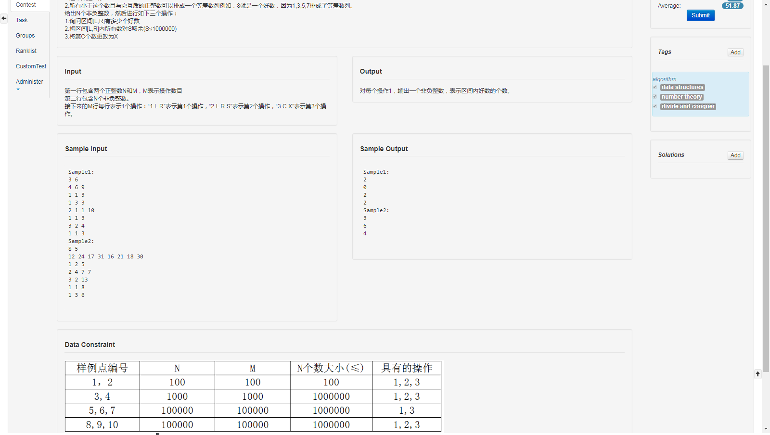Click the Output description about 操作1
The width and height of the screenshot is (770, 435).
coord(435,91)
